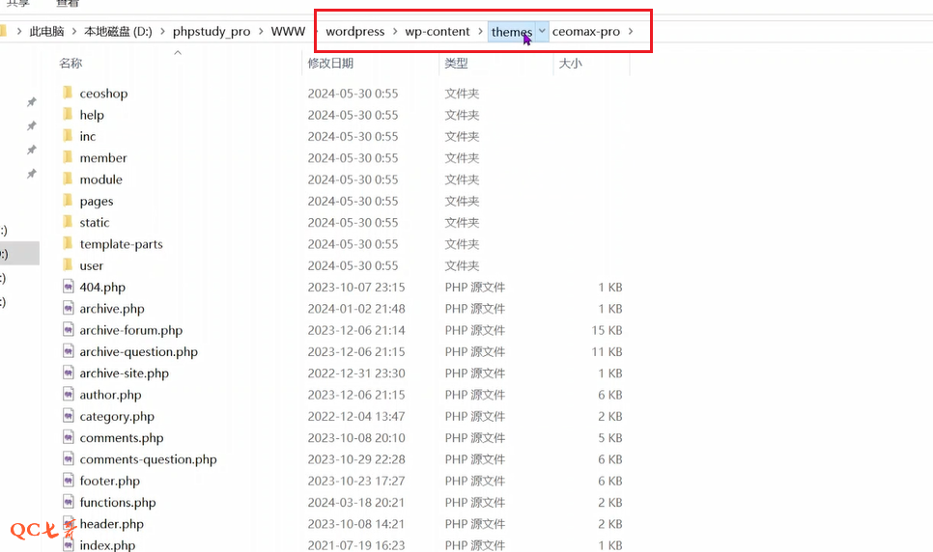Click the functions.php file icon
Screen dimensions: 933x552
tap(68, 502)
